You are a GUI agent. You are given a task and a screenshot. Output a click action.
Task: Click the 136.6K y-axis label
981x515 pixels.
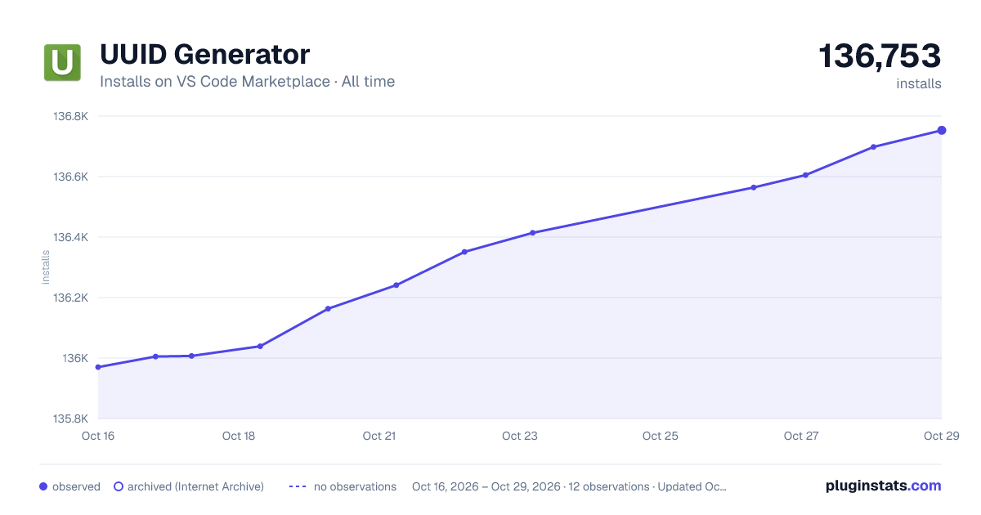pyautogui.click(x=70, y=177)
